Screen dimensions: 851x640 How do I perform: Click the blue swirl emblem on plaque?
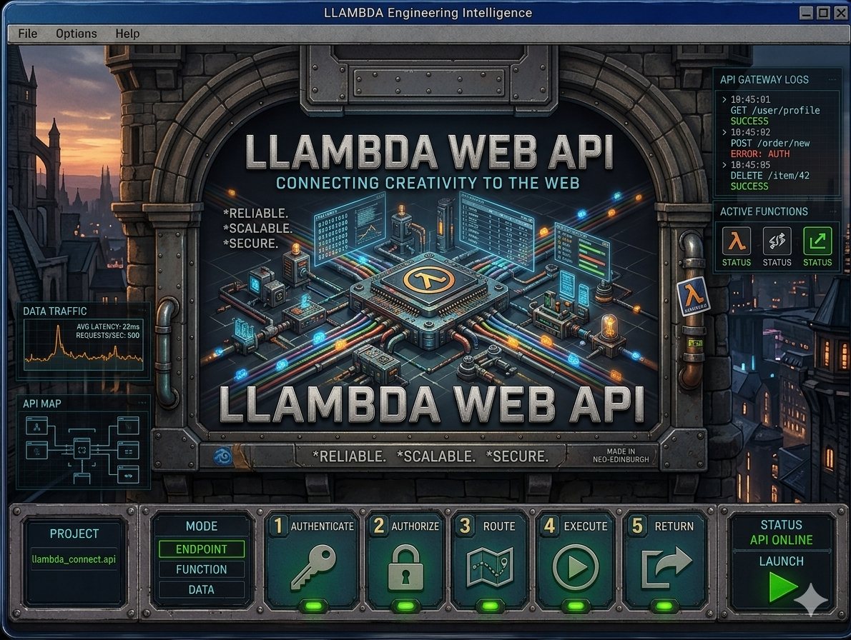222,456
